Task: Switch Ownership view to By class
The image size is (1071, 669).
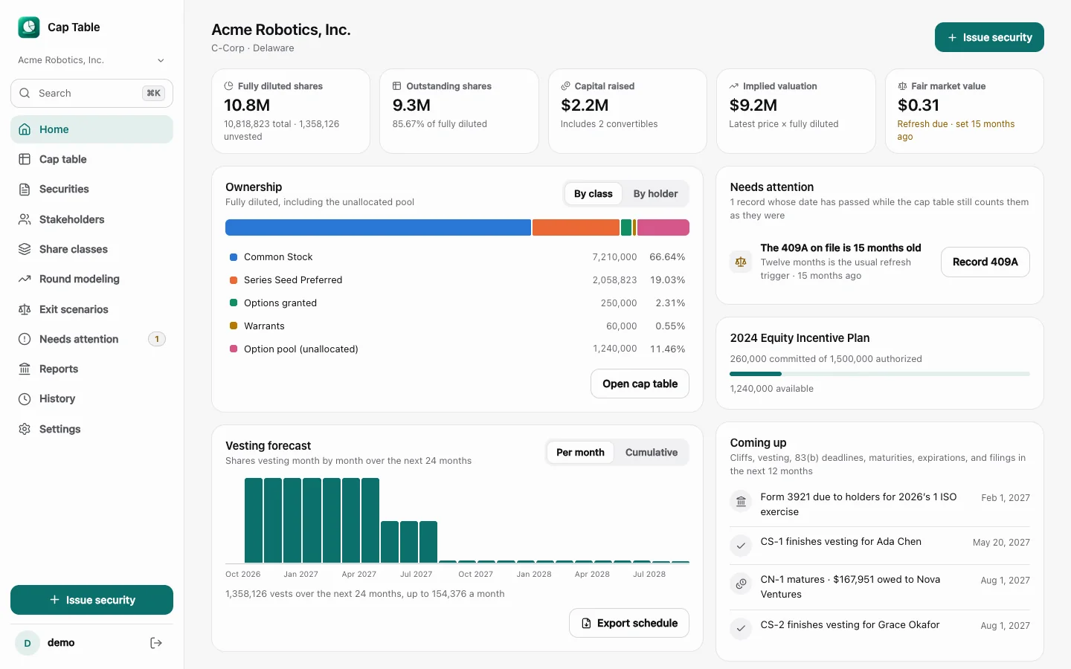Action: click(x=593, y=194)
